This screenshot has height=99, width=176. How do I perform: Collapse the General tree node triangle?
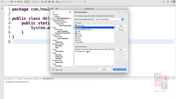[53, 15]
